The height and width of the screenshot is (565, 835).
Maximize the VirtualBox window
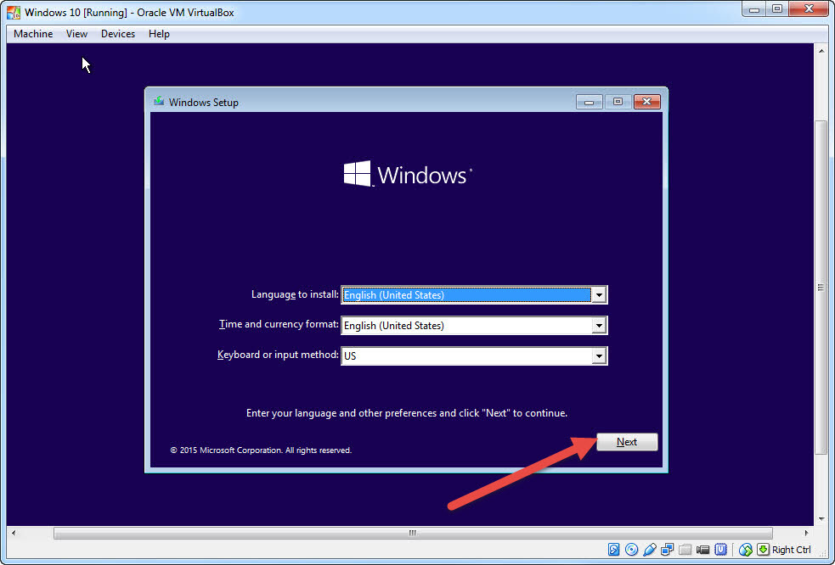pos(777,9)
